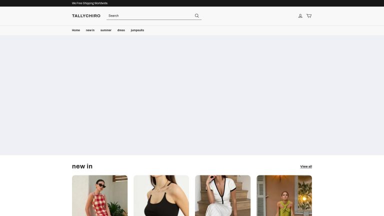Click the 'new in' section heading
Screen dimensions: 384x216
click(82, 166)
